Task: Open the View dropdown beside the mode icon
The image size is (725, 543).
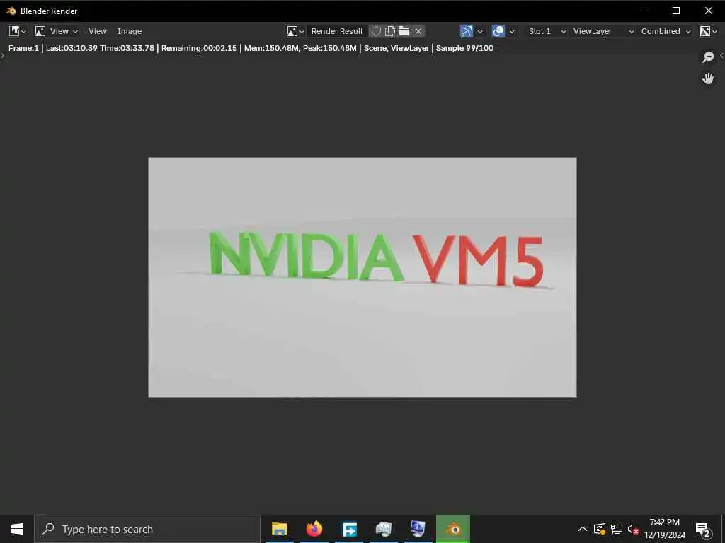Action: click(x=64, y=31)
